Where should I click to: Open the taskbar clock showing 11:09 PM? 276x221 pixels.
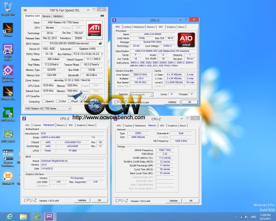tap(265, 217)
